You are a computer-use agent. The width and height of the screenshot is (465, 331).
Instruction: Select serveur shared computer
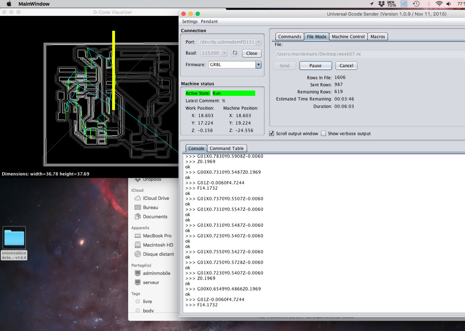point(147,283)
